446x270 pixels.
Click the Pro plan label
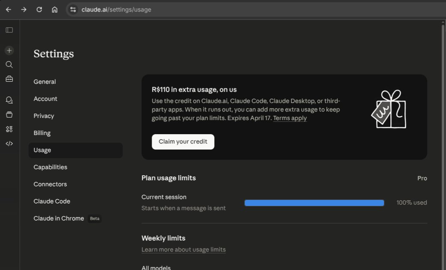pos(422,178)
